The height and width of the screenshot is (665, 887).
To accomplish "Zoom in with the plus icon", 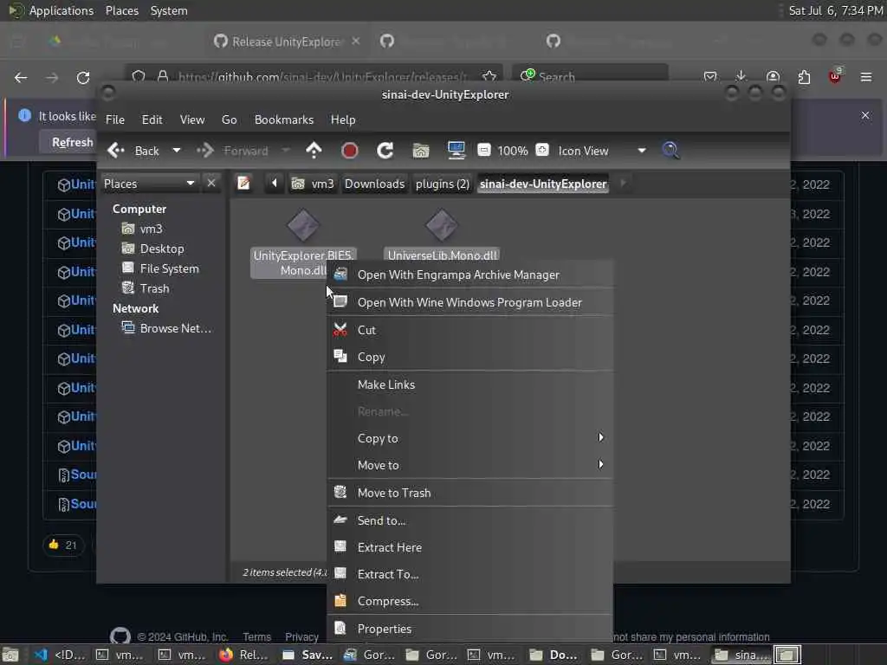I will click(542, 150).
